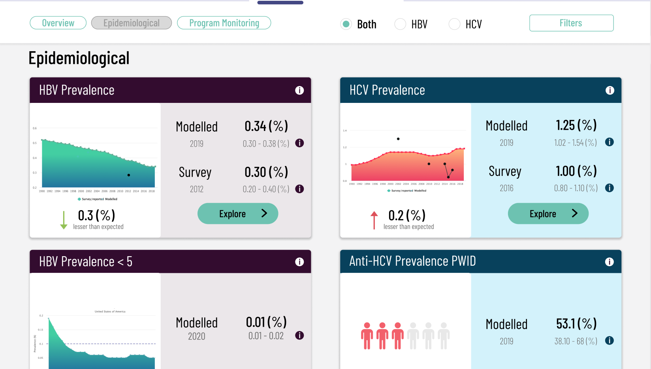This screenshot has width=651, height=369.
Task: Switch to the Overview tab
Action: [x=58, y=23]
